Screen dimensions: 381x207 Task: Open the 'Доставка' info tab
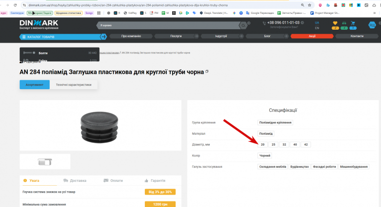[75, 181]
